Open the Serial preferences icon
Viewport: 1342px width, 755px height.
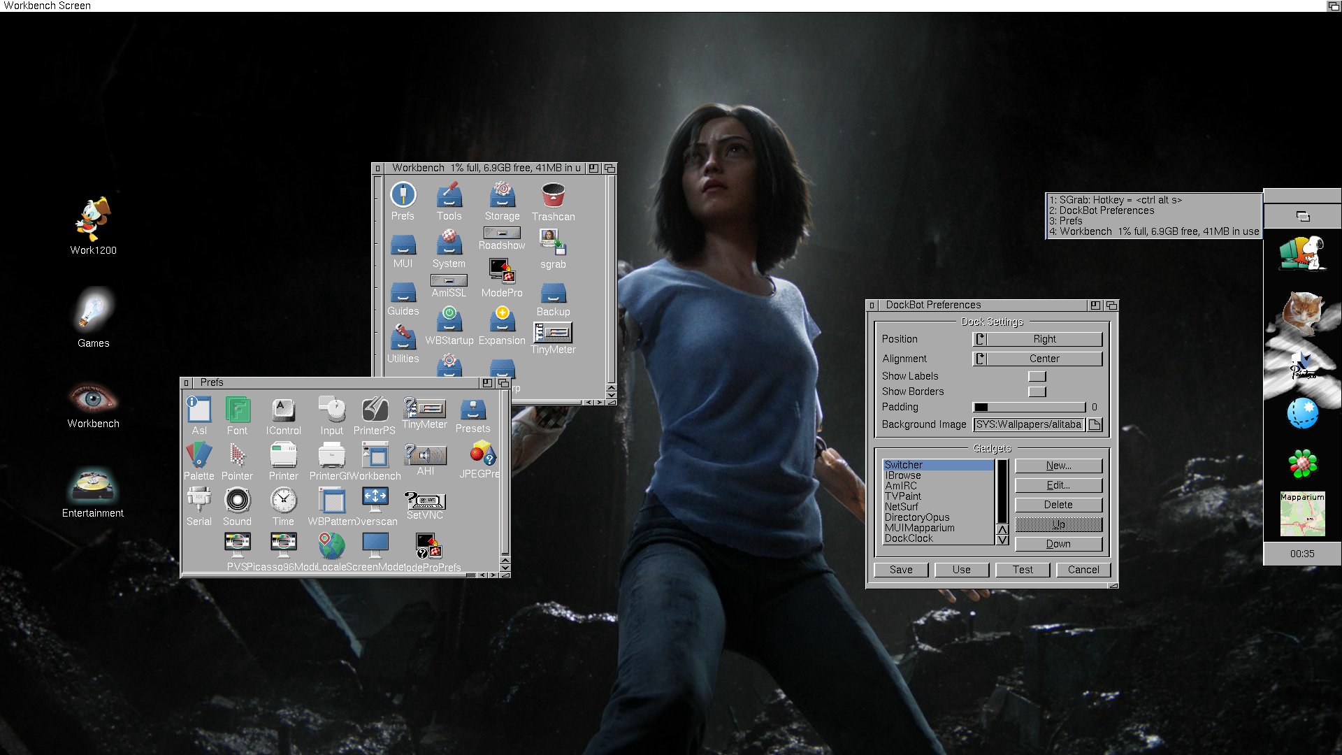[199, 507]
